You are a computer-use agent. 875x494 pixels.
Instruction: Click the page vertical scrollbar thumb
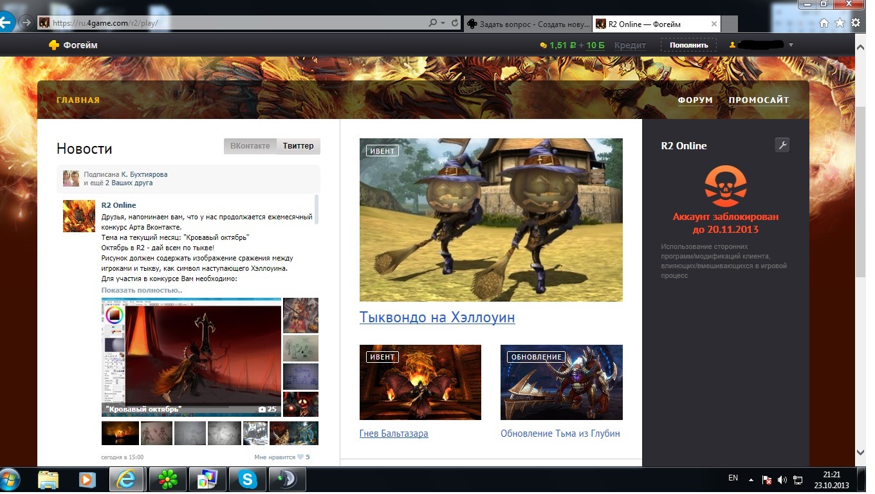tap(861, 192)
